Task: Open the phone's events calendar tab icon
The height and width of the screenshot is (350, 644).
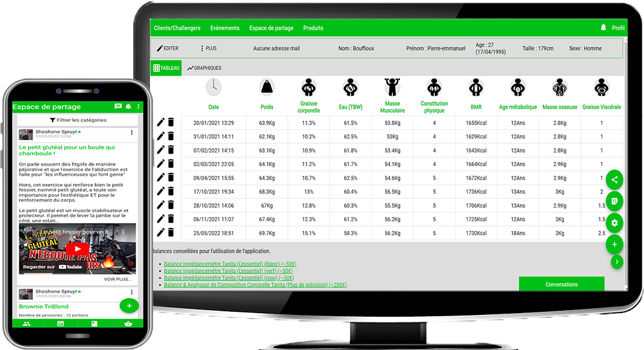Action: (61, 324)
